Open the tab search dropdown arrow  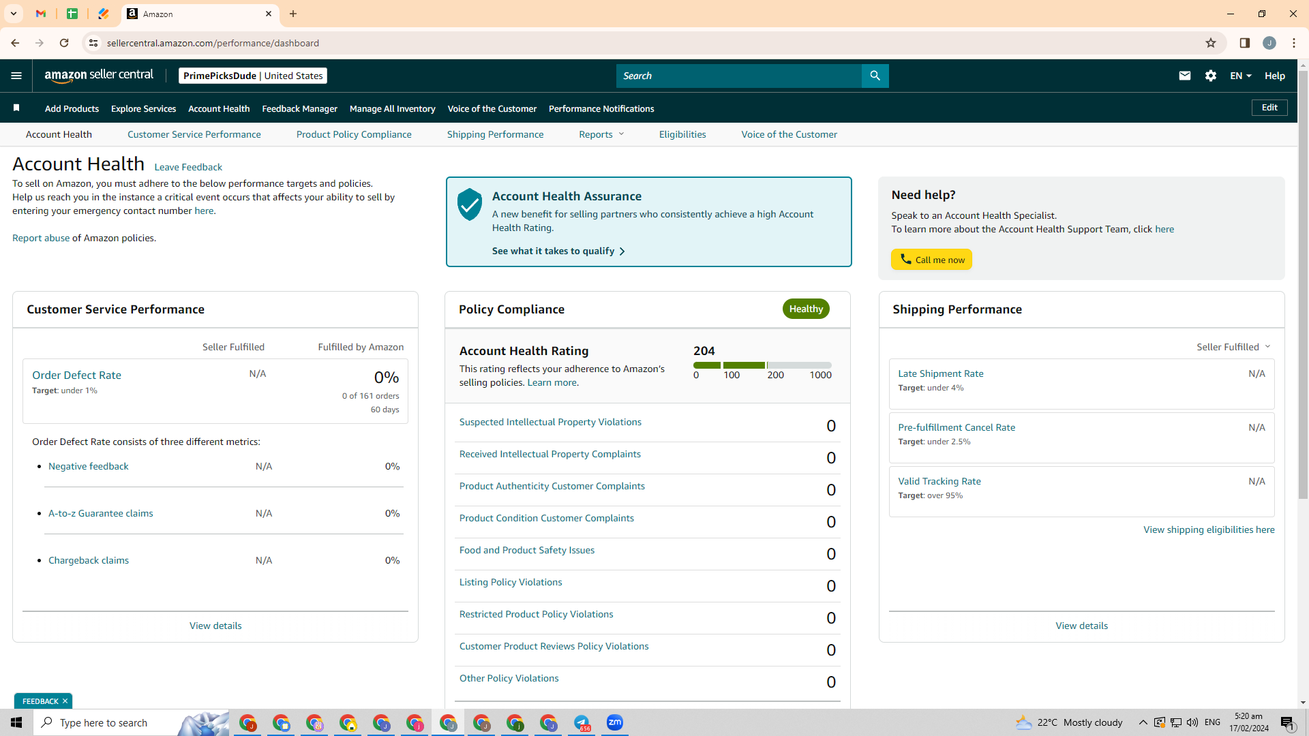pos(14,14)
